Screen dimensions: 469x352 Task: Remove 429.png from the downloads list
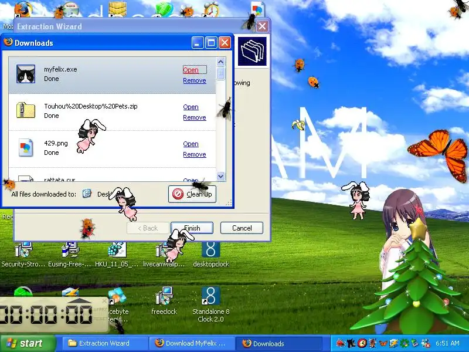tap(195, 154)
